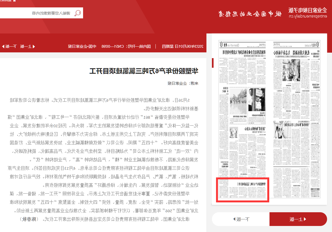Go to 上一版 in the red date bar

pyautogui.click(x=27, y=46)
